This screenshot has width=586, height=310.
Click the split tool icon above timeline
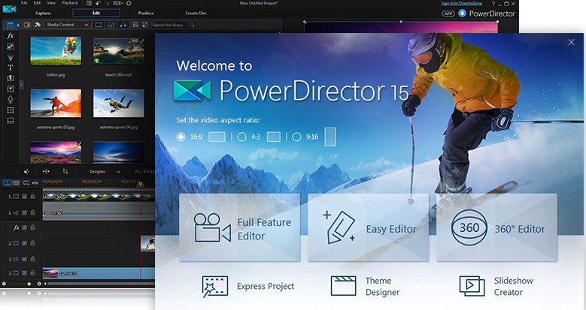(x=46, y=172)
